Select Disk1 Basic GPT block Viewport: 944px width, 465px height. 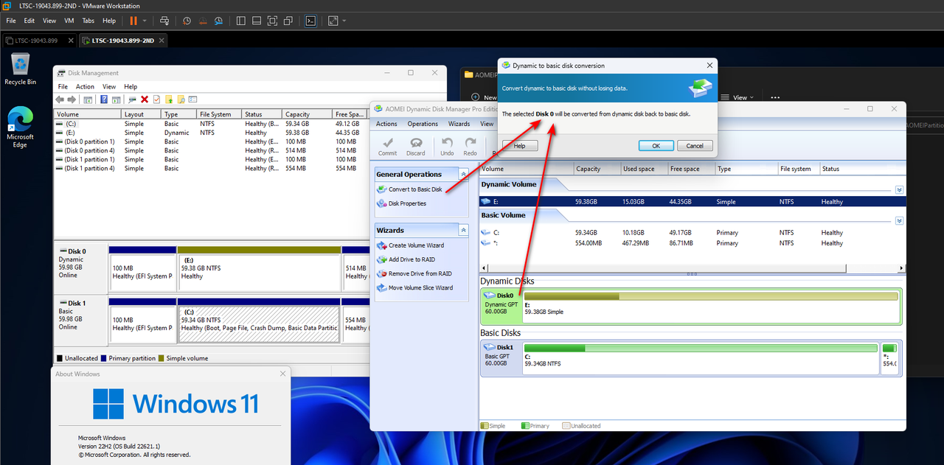coord(502,358)
